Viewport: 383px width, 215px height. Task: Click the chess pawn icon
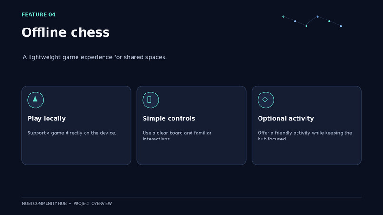[36, 100]
